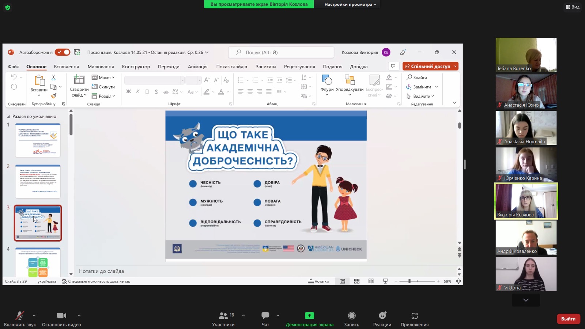Open the Макет layout dropdown

click(103, 77)
